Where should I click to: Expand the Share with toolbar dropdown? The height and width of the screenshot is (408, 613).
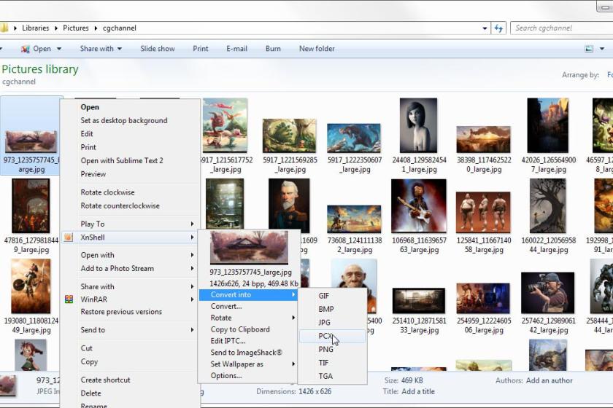point(120,49)
